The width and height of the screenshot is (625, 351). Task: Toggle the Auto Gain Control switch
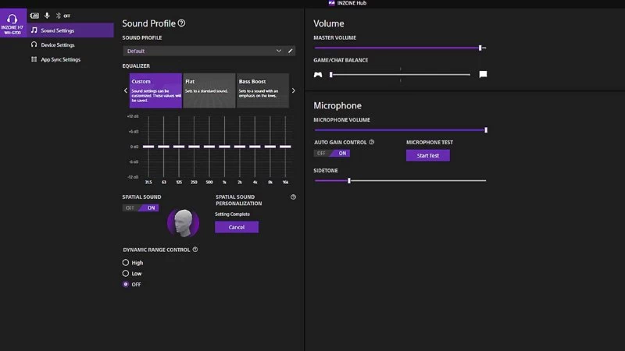332,153
